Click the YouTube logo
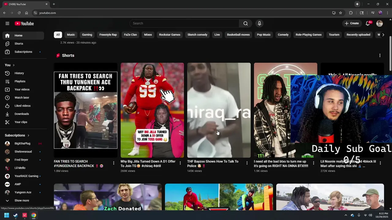The width and height of the screenshot is (392, 220). tap(24, 24)
